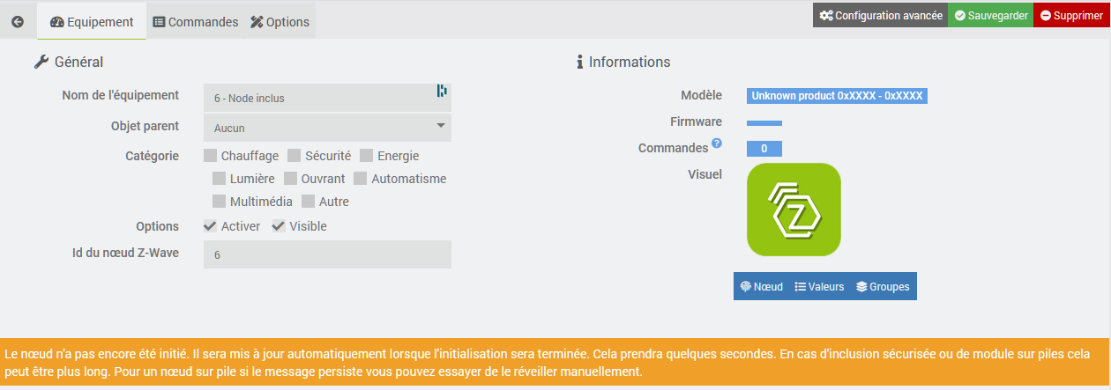Switch to the Commandes tab
1111x390 pixels.
coord(196,22)
